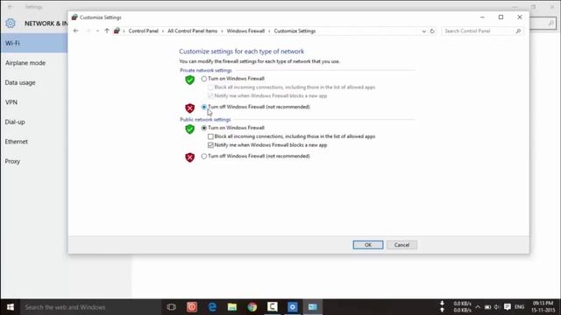
Task: Click the red shield icon in public settings
Action: click(189, 157)
